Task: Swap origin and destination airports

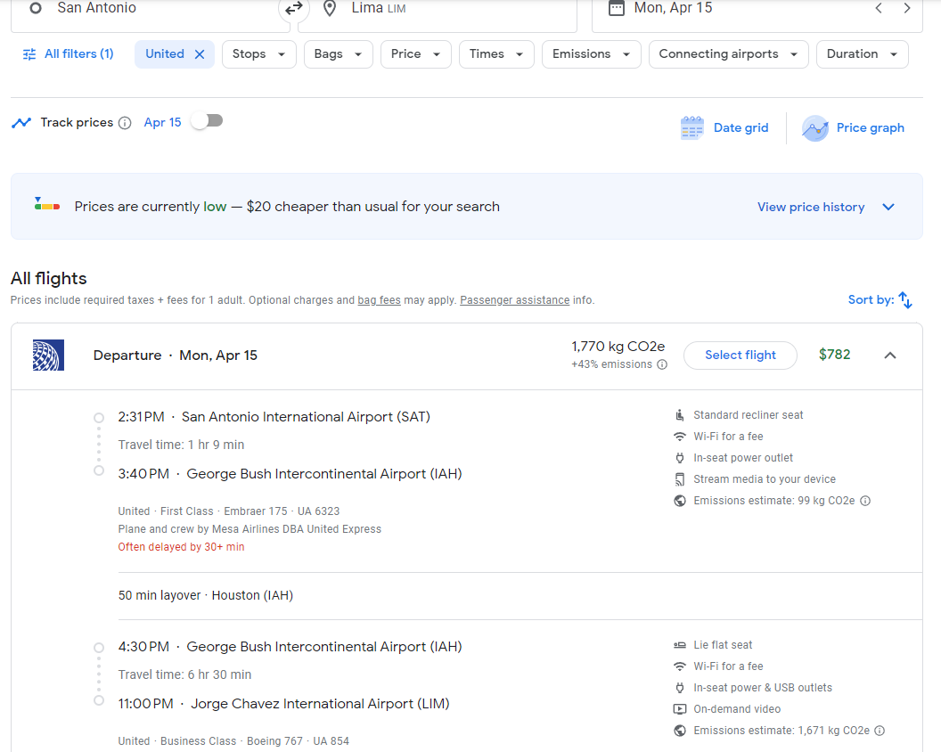Action: point(293,9)
